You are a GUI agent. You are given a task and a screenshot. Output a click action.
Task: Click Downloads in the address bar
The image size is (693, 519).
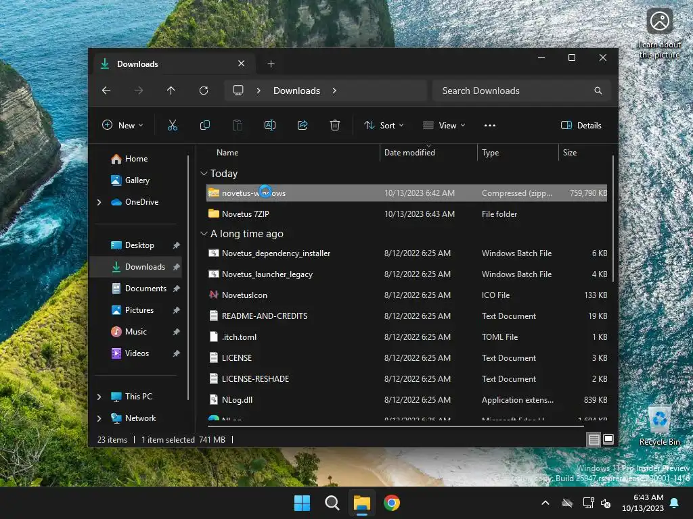click(x=296, y=91)
